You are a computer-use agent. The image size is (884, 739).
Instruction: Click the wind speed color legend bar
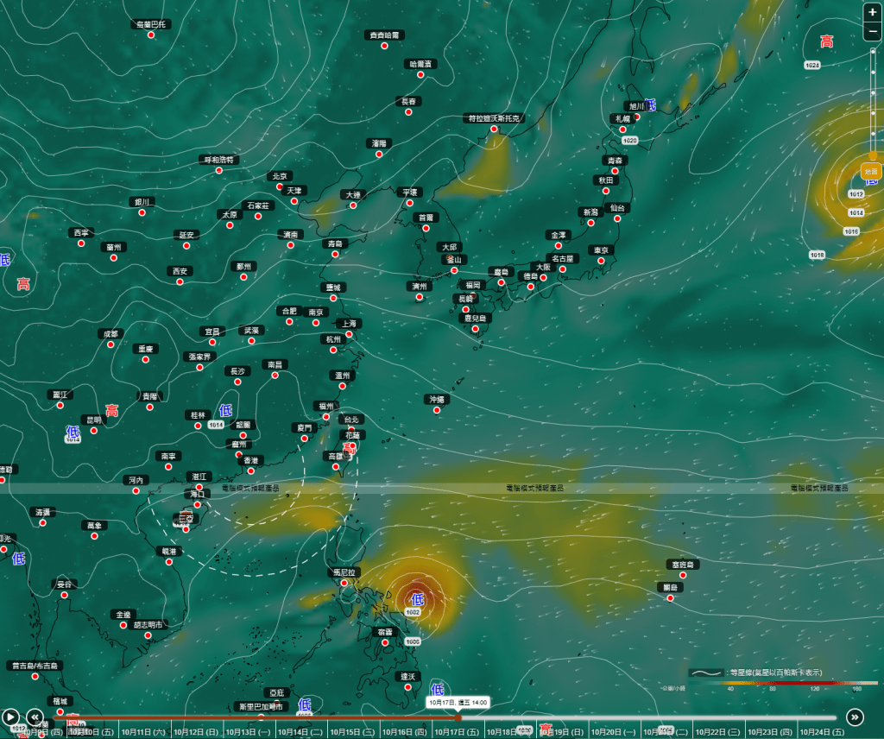pos(780,682)
